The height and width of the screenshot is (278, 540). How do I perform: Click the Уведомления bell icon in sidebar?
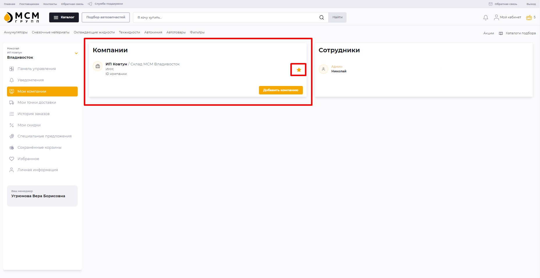(12, 80)
